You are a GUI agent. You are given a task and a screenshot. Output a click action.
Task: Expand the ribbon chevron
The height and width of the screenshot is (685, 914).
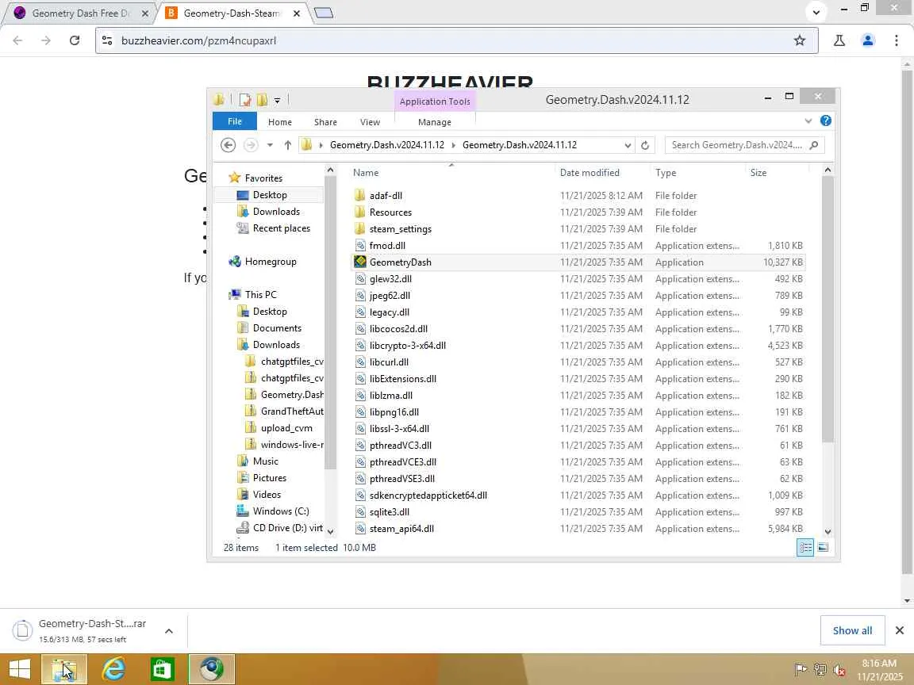point(808,121)
